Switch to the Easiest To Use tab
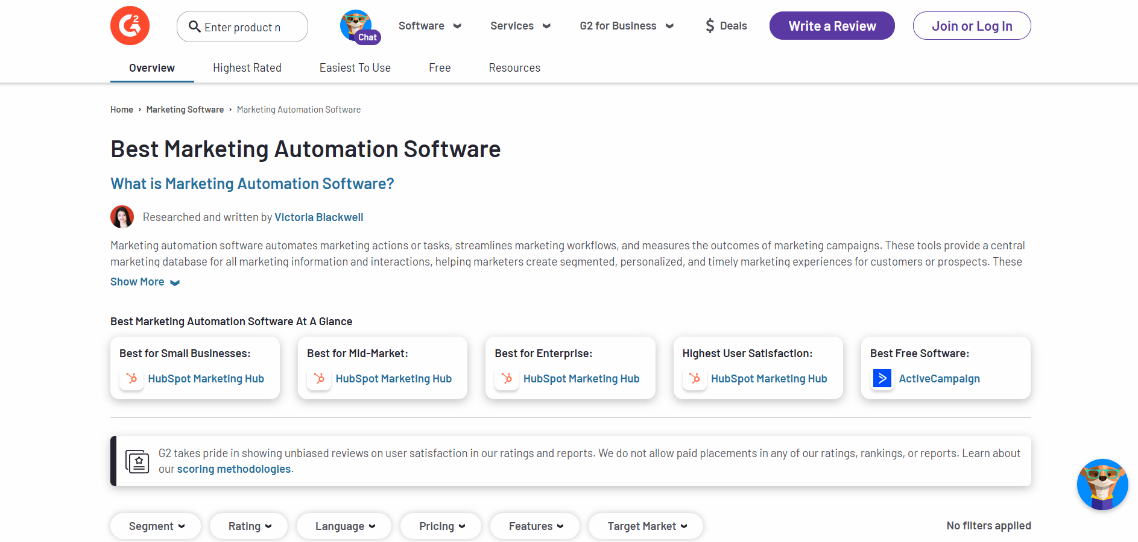 [355, 68]
